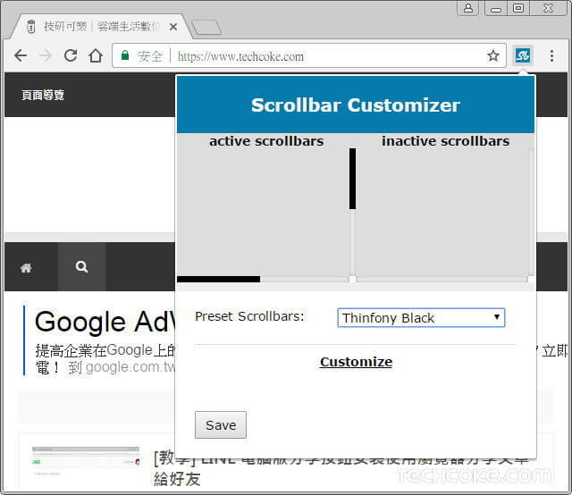Click the 'active scrollbars' heading

click(x=266, y=141)
